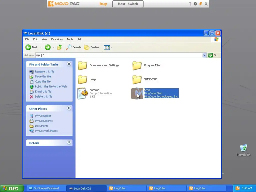Open Search in the toolbar
This screenshot has height=192, width=256.
pyautogui.click(x=73, y=47)
